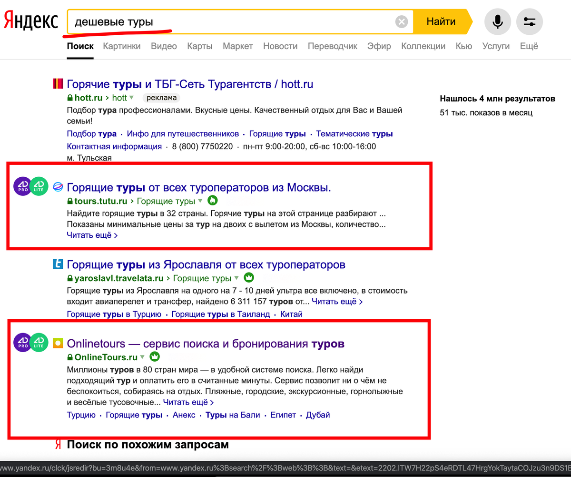Image resolution: width=571 pixels, height=477 pixels.
Task: Click the Onlinetours favicon
Action: pos(58,343)
